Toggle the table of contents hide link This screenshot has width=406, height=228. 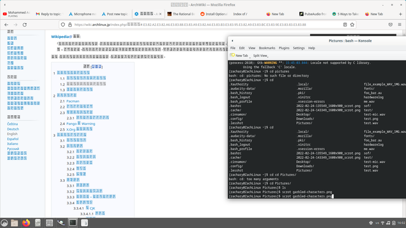(x=96, y=66)
